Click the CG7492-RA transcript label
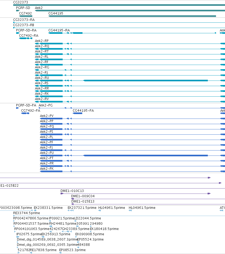 (29, 35)
